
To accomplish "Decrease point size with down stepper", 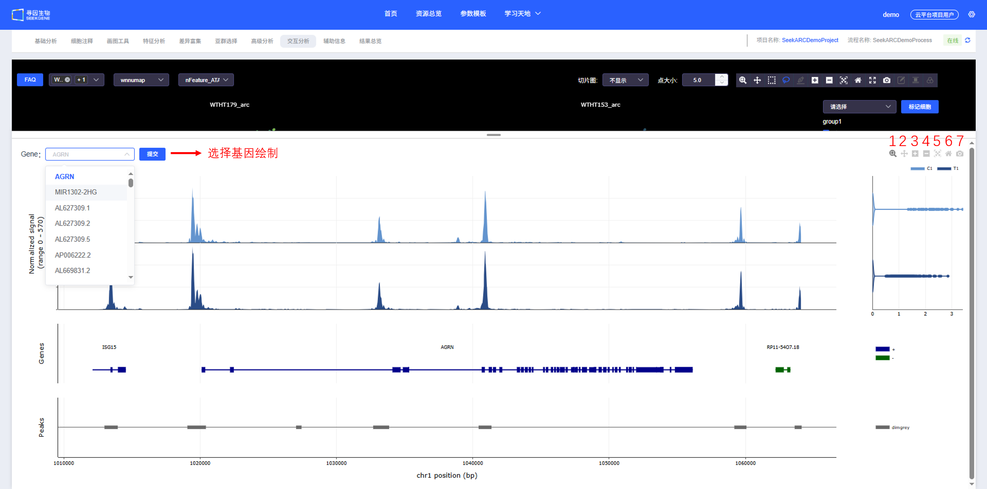I will [x=721, y=83].
